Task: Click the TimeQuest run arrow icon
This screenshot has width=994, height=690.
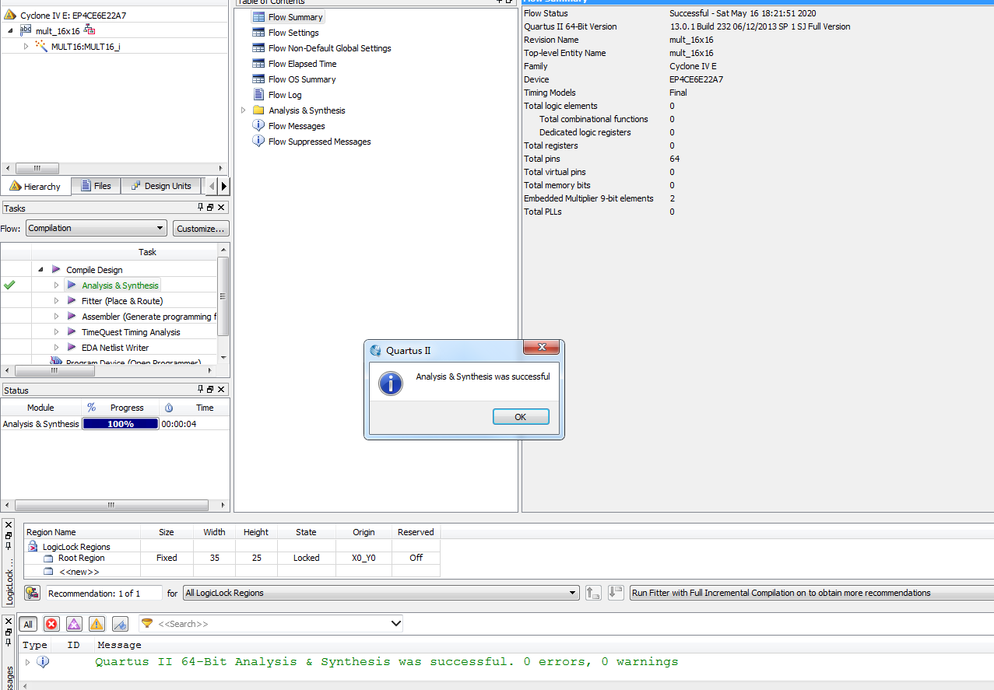Action: click(x=72, y=332)
